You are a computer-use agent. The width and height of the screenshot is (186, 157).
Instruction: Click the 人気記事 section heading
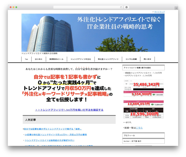69,120
